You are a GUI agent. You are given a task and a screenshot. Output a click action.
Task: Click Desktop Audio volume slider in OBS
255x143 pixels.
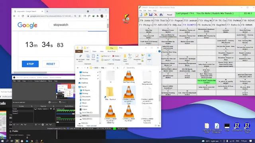(x=65, y=114)
